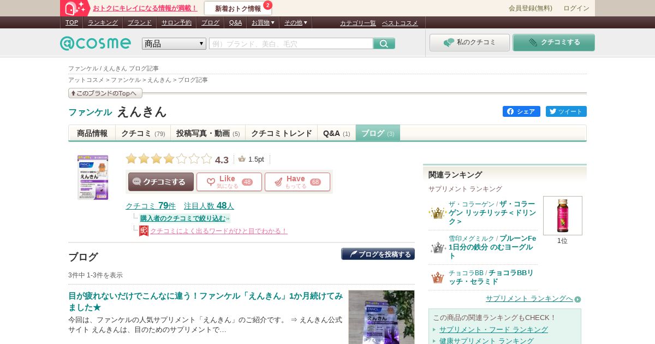Expand the その他 menu
Image resolution: width=655 pixels, height=344 pixels.
point(296,22)
